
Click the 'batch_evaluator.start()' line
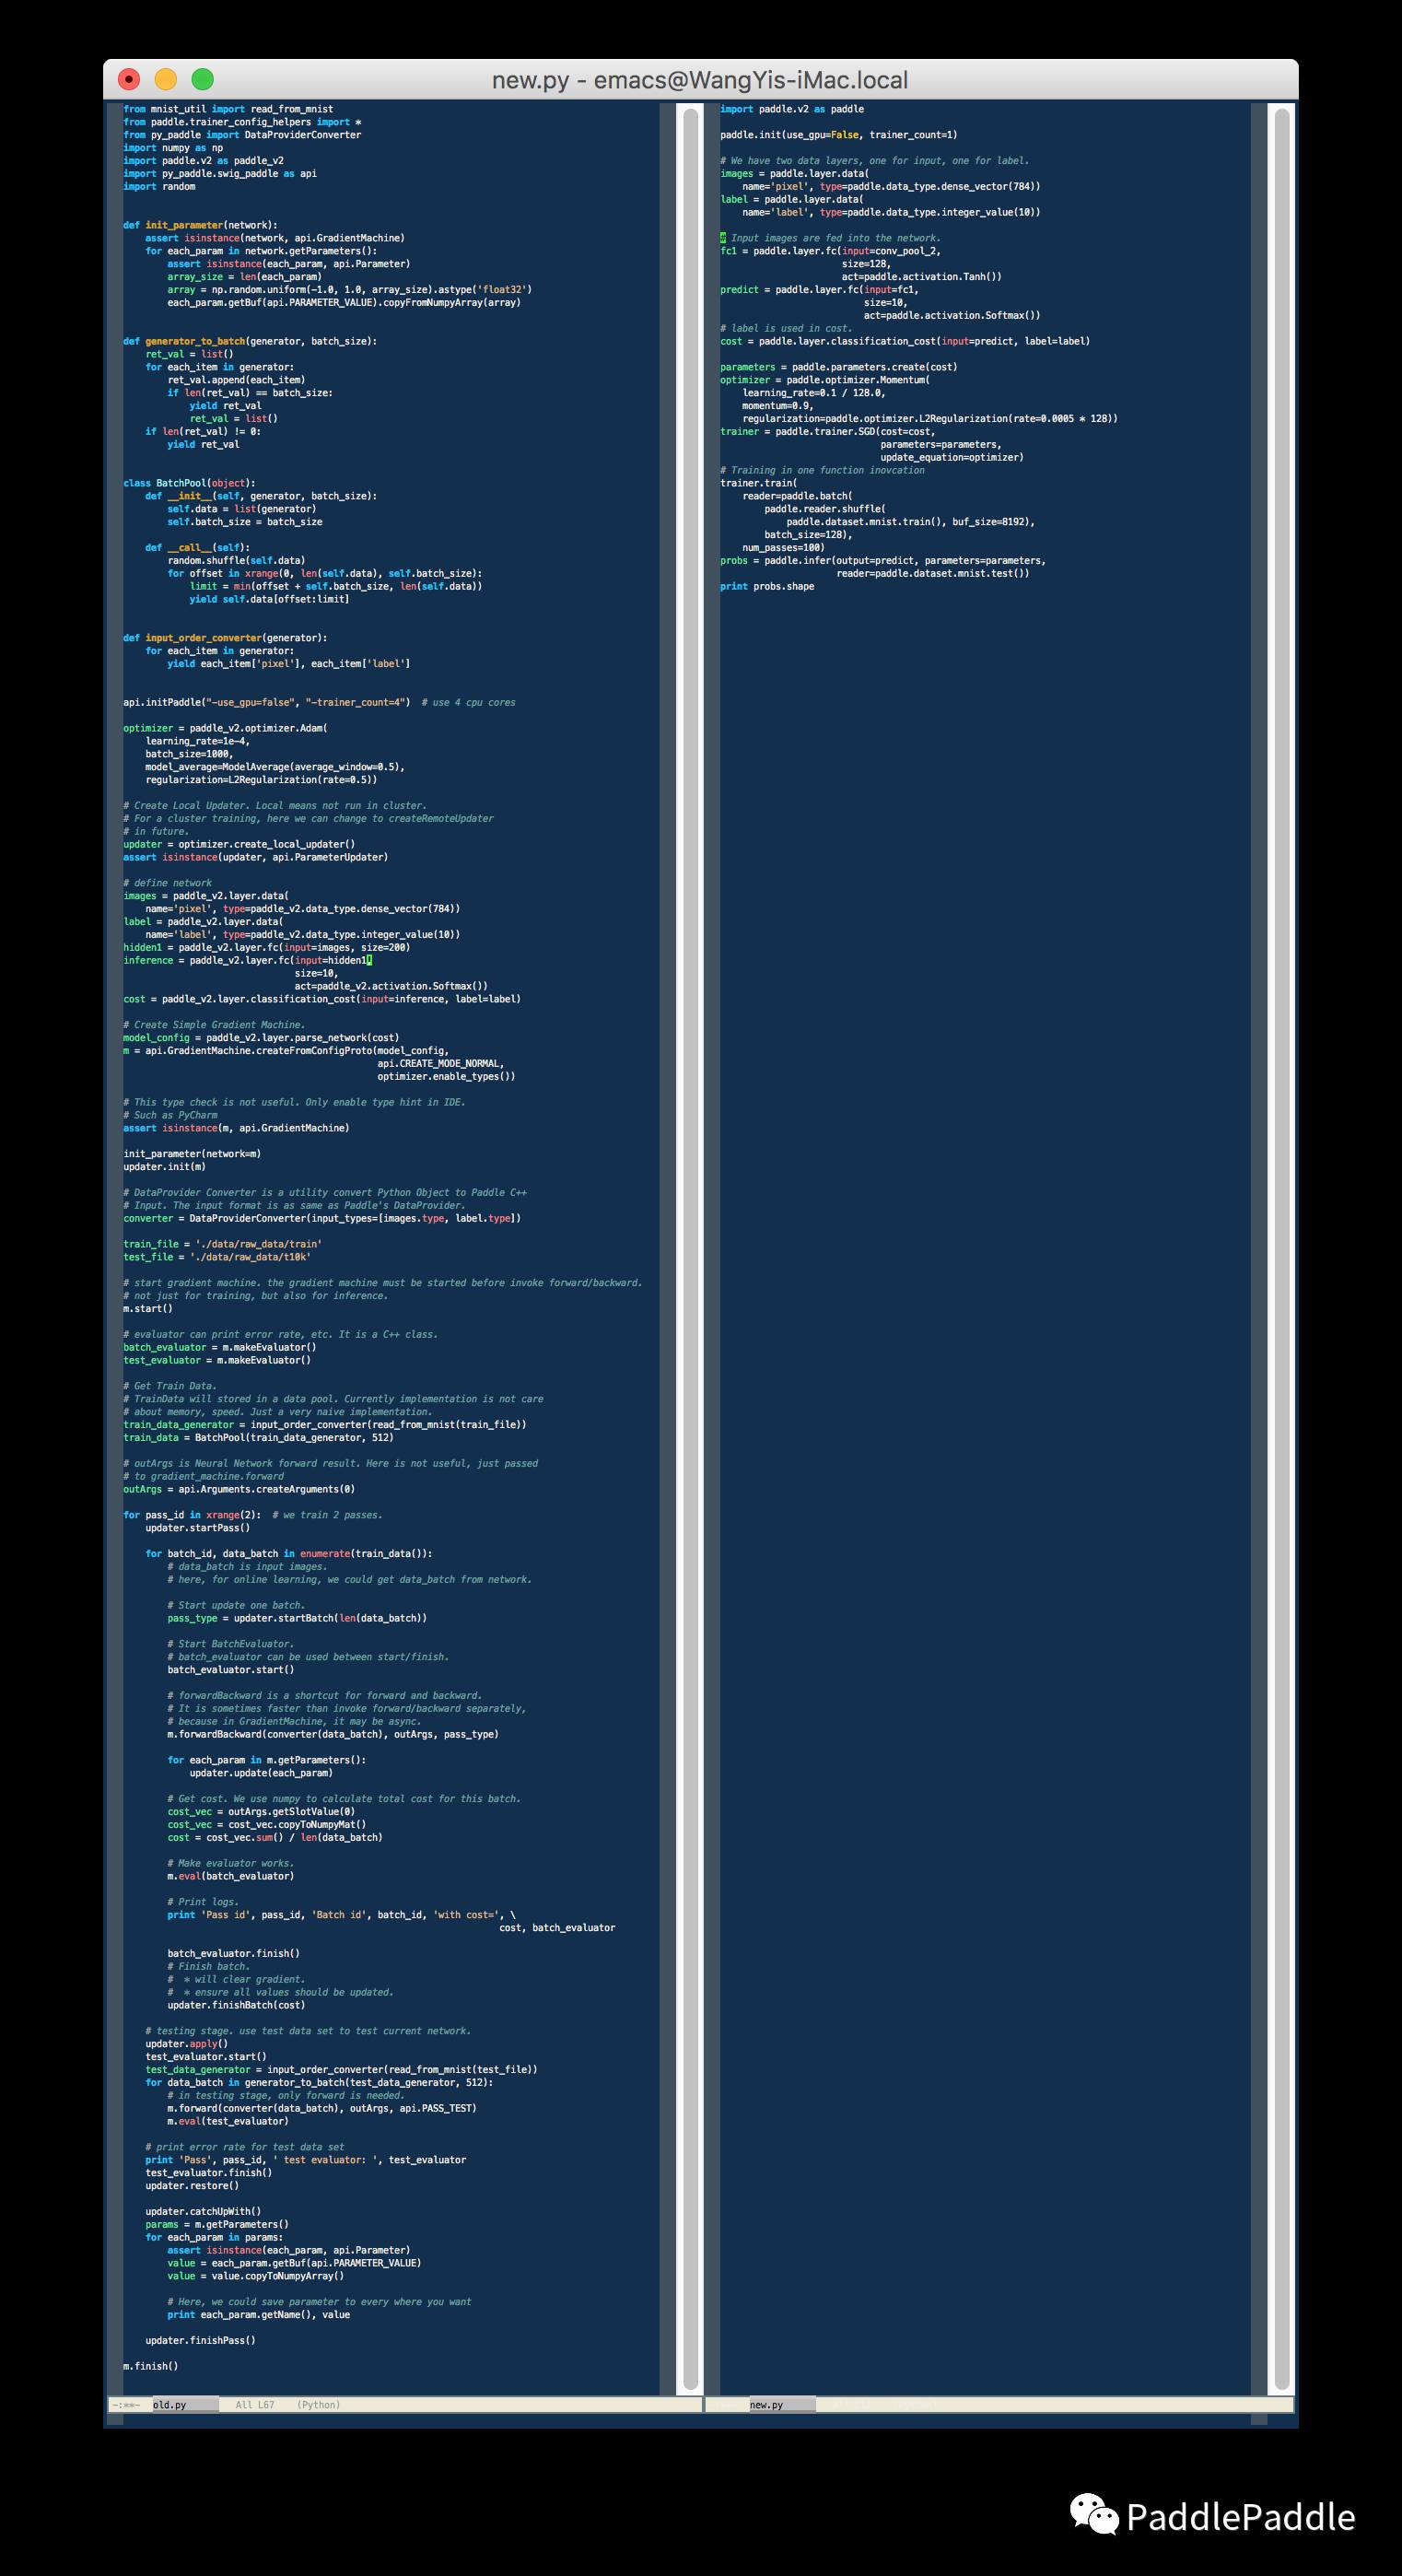click(x=231, y=1669)
